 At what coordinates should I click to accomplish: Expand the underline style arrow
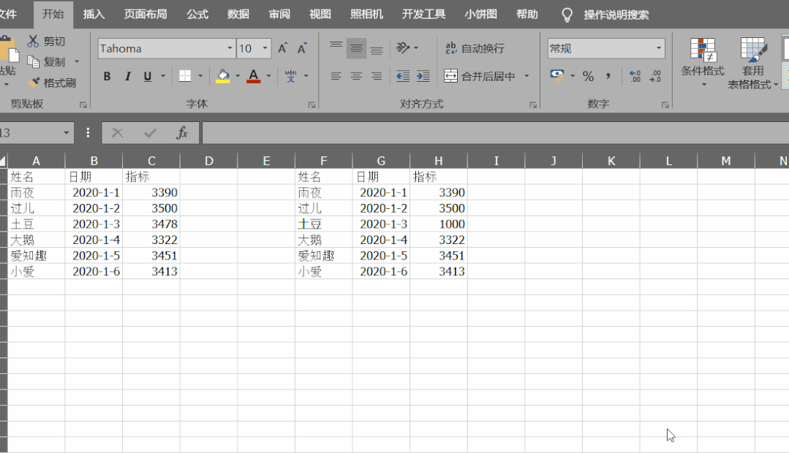pyautogui.click(x=163, y=77)
